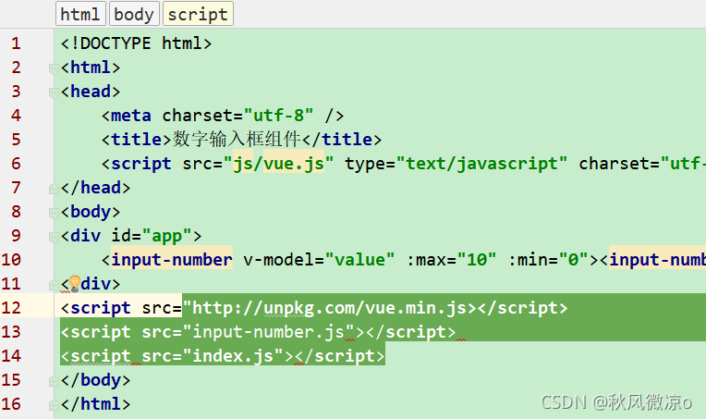Click the title text 数字输入框组件
This screenshot has height=419, width=706.
point(237,140)
